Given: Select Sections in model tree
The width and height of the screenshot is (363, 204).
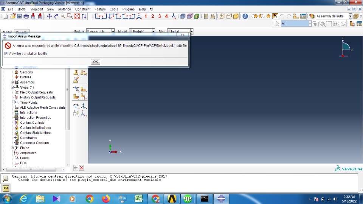Looking at the screenshot, I should pyautogui.click(x=26, y=72).
